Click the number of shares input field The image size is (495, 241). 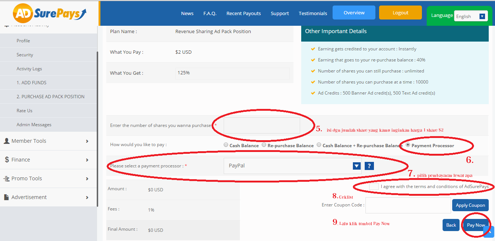262,125
